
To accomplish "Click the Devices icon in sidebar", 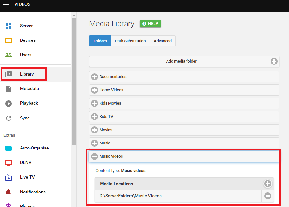I will (x=9, y=40).
